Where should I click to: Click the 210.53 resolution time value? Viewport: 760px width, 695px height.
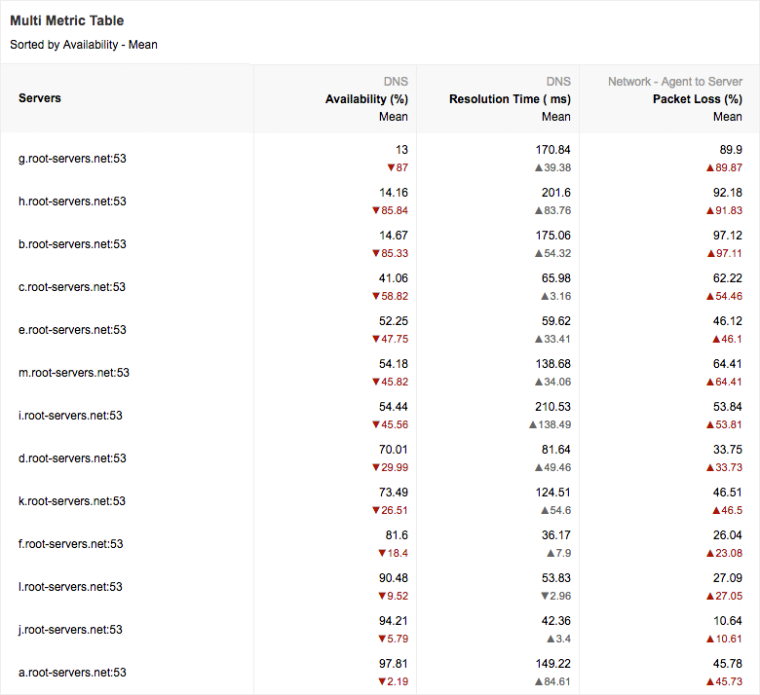pyautogui.click(x=552, y=407)
